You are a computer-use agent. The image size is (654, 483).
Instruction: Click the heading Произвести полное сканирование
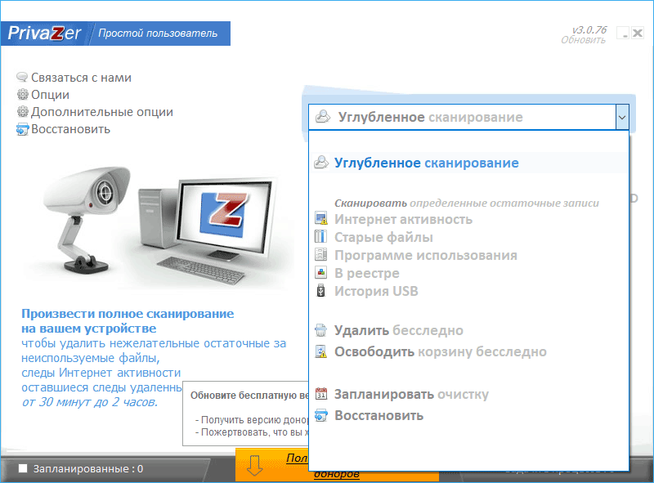tap(128, 314)
